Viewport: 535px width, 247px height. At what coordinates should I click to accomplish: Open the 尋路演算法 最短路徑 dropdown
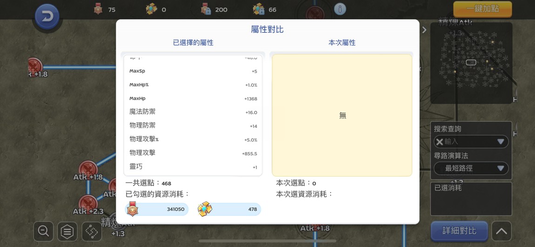tap(471, 168)
